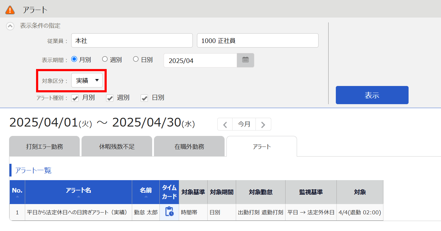Viewport: 441px width, 231px height.
Task: Open timecard icon for 勤怠 太郎
Action: click(169, 212)
